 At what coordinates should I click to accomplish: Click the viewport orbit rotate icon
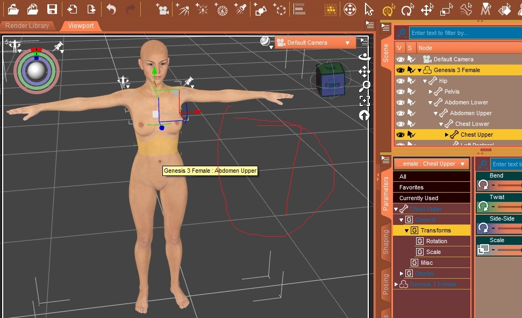364,56
